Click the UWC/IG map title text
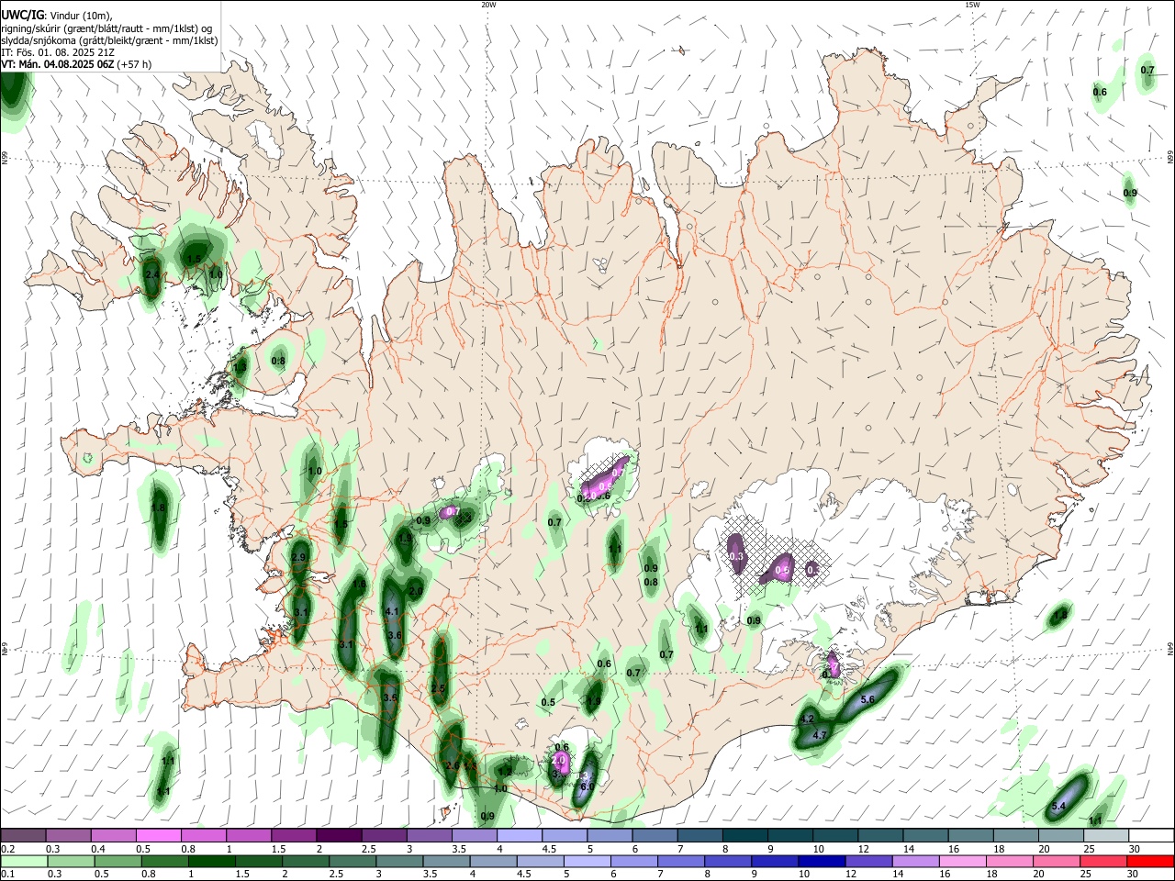This screenshot has width=1175, height=881. point(22,16)
